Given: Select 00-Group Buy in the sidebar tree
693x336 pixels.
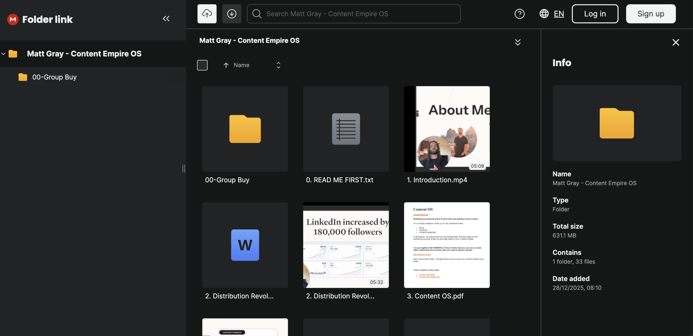Looking at the screenshot, I should click(x=54, y=77).
